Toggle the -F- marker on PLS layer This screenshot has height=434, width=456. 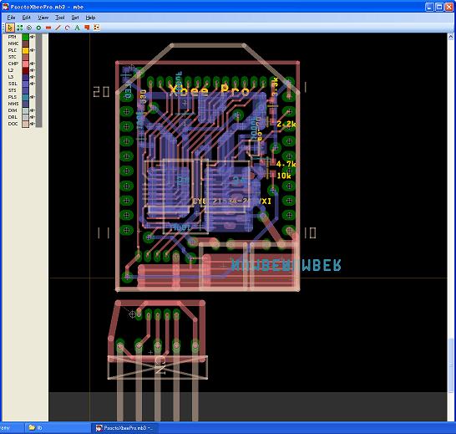(x=33, y=97)
